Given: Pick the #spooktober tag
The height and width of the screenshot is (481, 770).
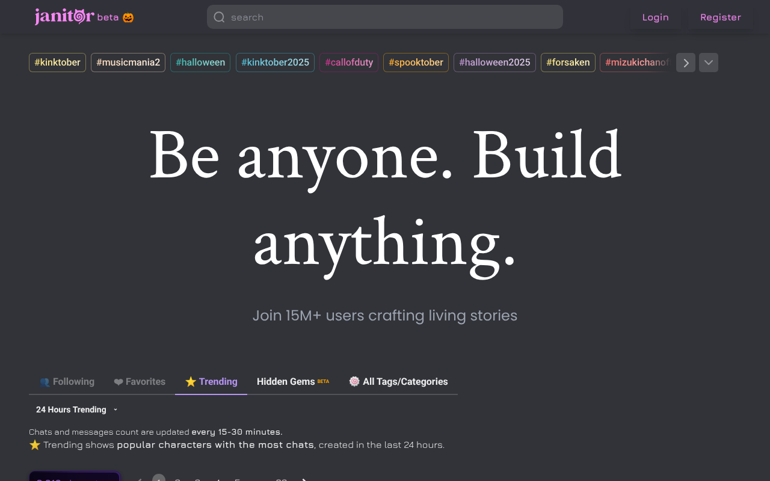Looking at the screenshot, I should [416, 63].
